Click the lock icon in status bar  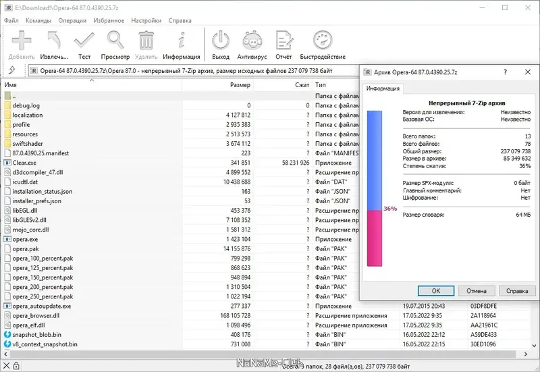point(16,366)
